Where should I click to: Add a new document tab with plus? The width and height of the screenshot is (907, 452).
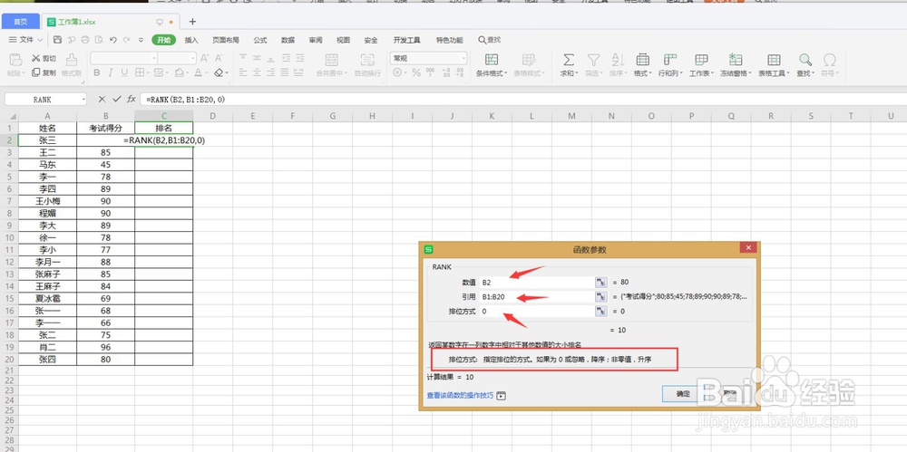[192, 22]
